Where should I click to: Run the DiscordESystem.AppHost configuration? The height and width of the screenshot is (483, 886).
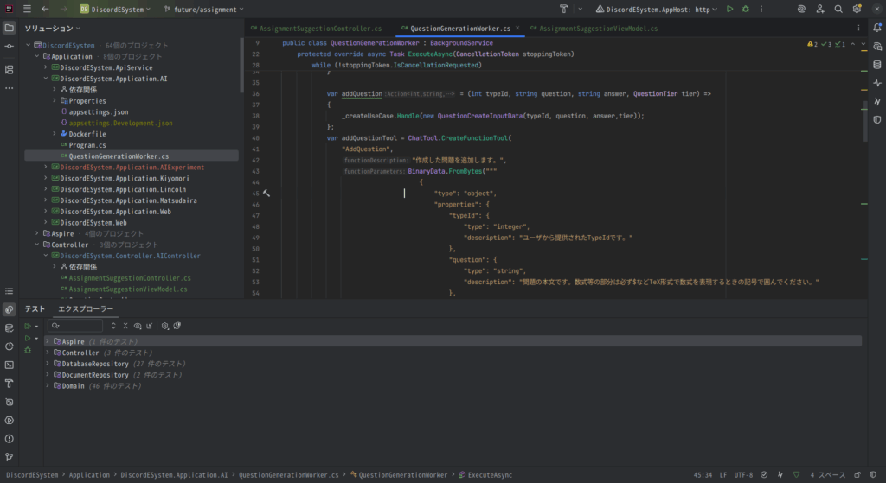tap(730, 9)
